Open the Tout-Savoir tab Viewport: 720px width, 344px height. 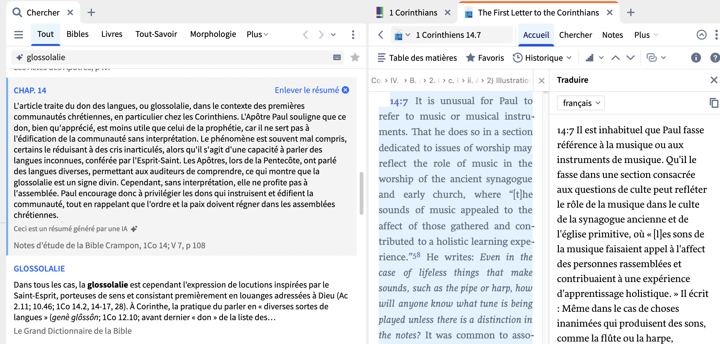coord(156,34)
